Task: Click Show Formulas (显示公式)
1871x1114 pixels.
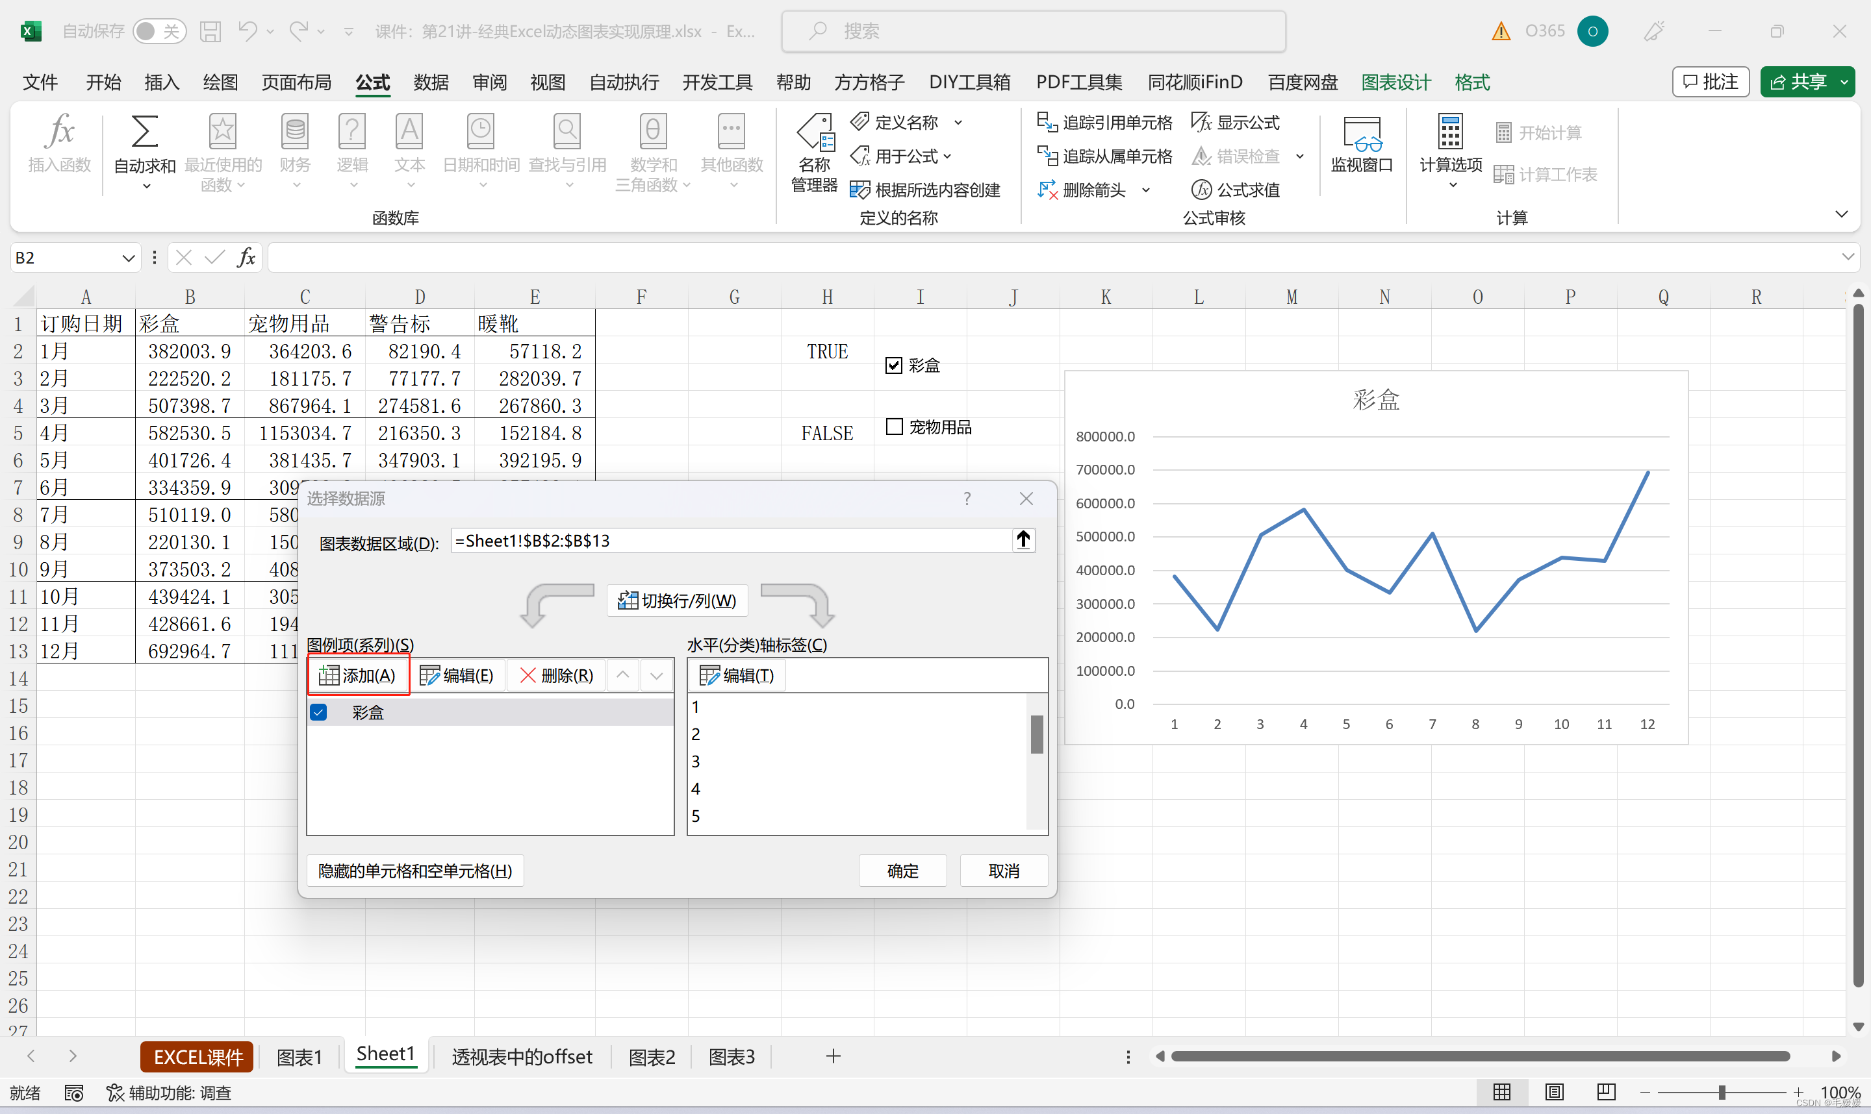Action: coord(1236,121)
